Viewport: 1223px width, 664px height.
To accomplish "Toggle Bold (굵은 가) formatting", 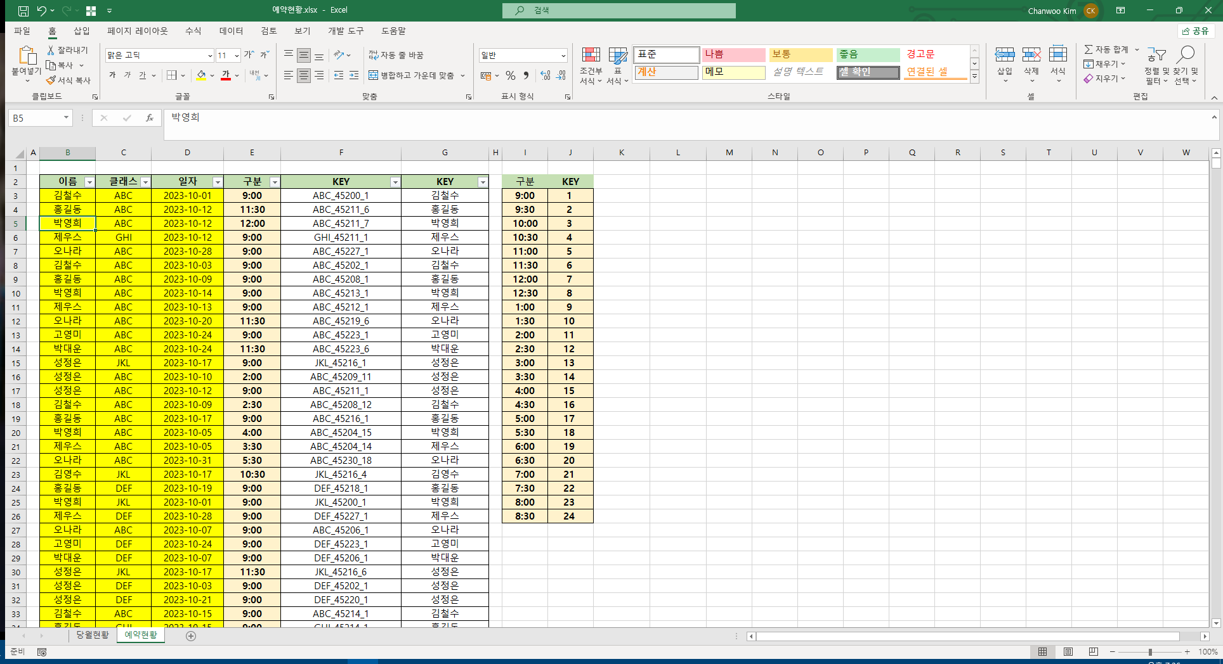I will click(112, 75).
